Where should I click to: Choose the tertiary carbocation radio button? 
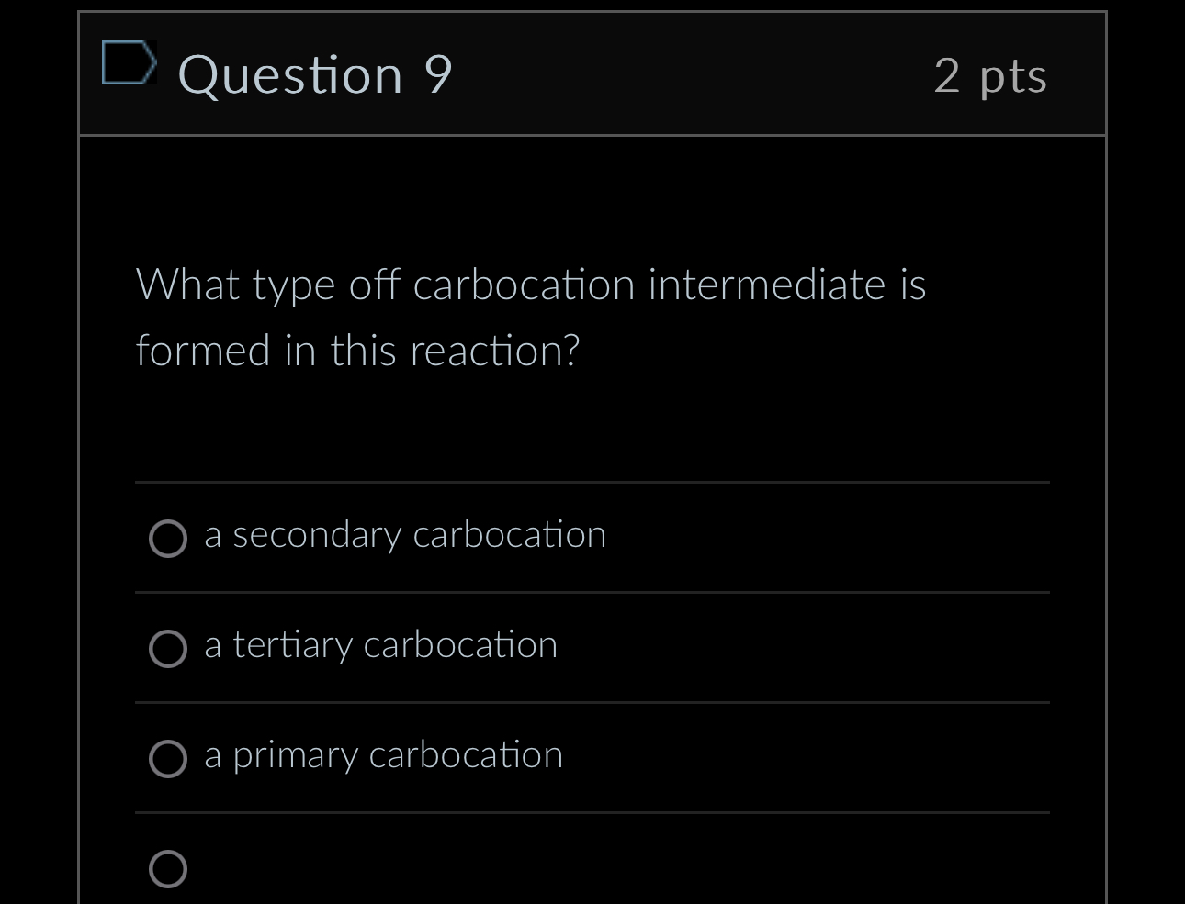(168, 649)
